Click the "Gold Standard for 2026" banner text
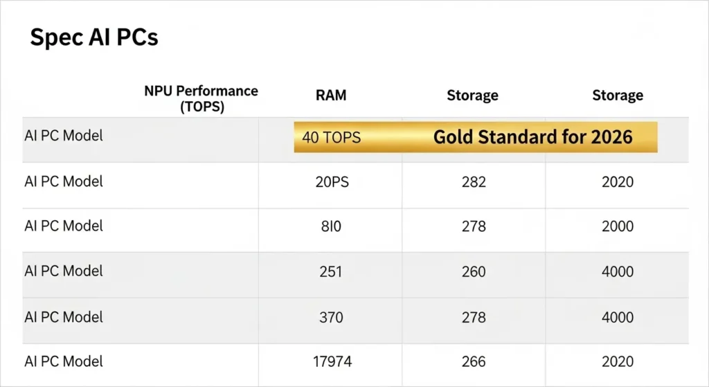The width and height of the screenshot is (709, 387). pyautogui.click(x=532, y=136)
